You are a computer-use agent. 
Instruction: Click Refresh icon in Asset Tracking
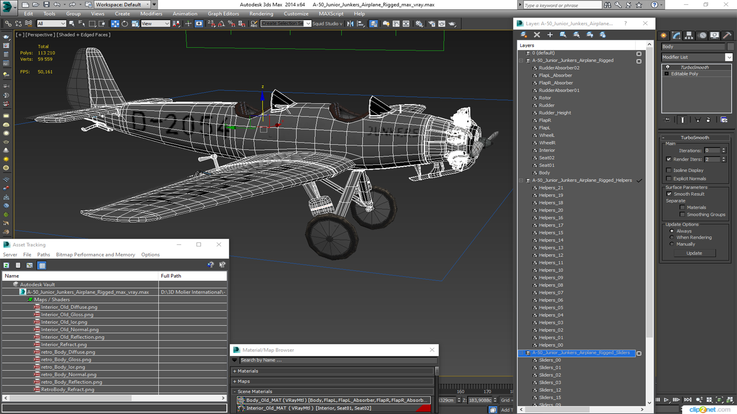tap(7, 265)
